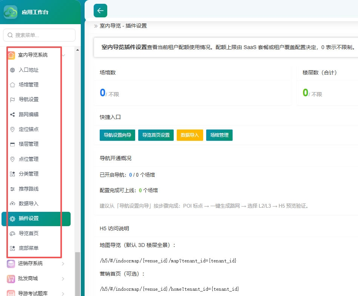Image resolution: width=358 pixels, height=296 pixels.
Task: Click the globe icon beside 入口地址
Action: click(12, 70)
